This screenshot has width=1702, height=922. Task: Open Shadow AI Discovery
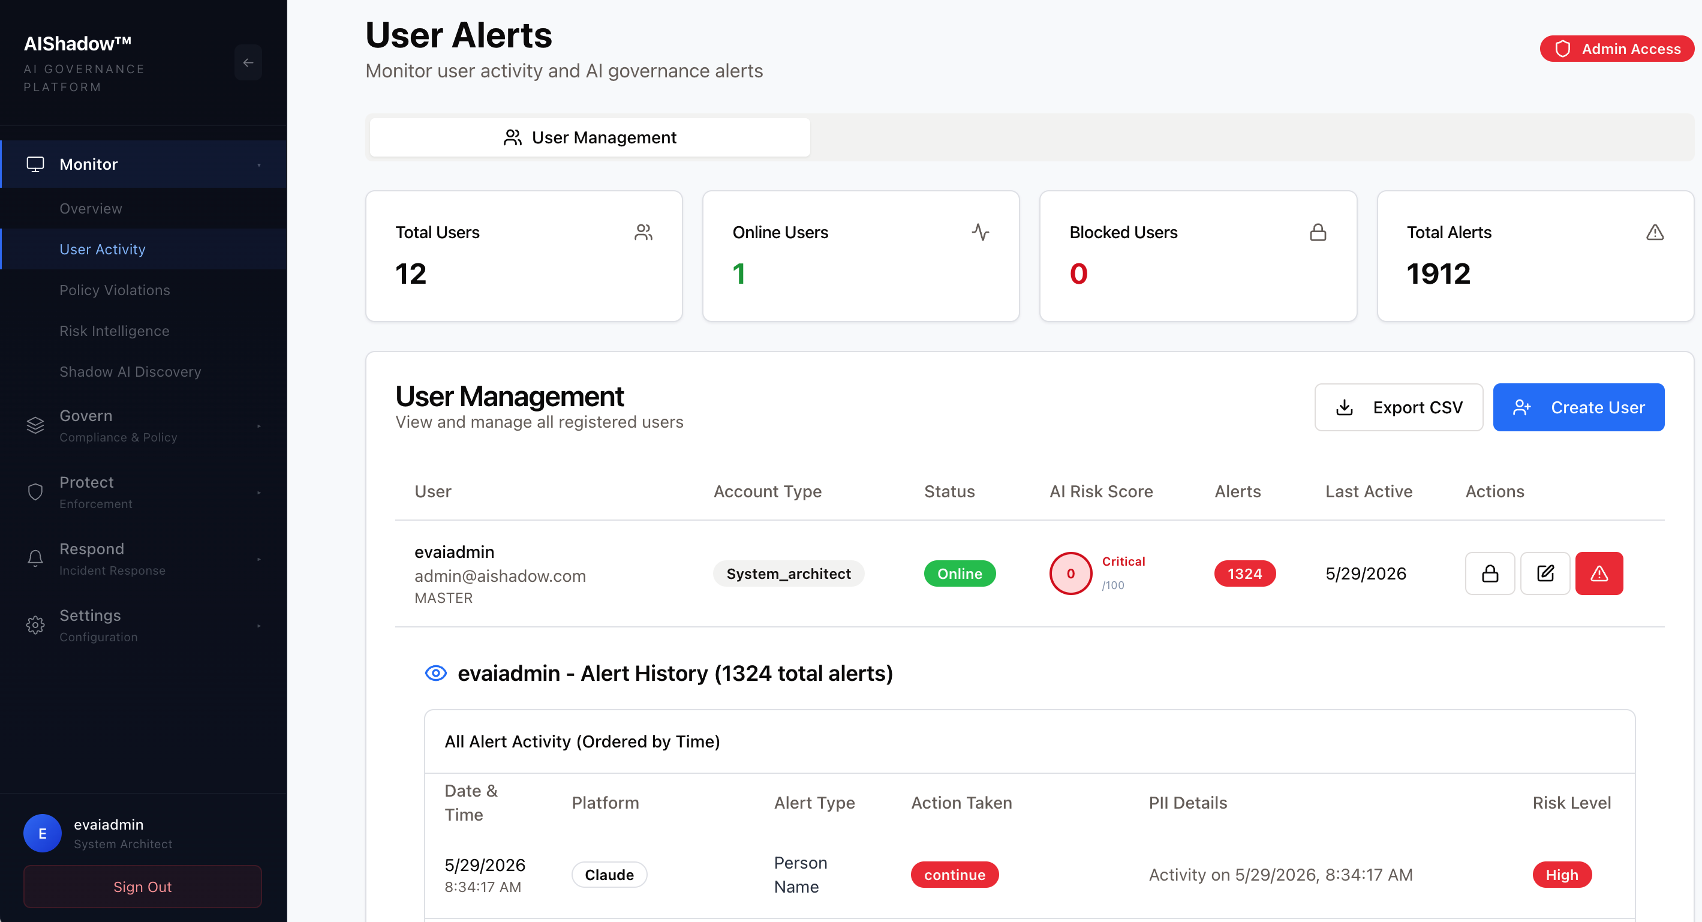pos(130,371)
